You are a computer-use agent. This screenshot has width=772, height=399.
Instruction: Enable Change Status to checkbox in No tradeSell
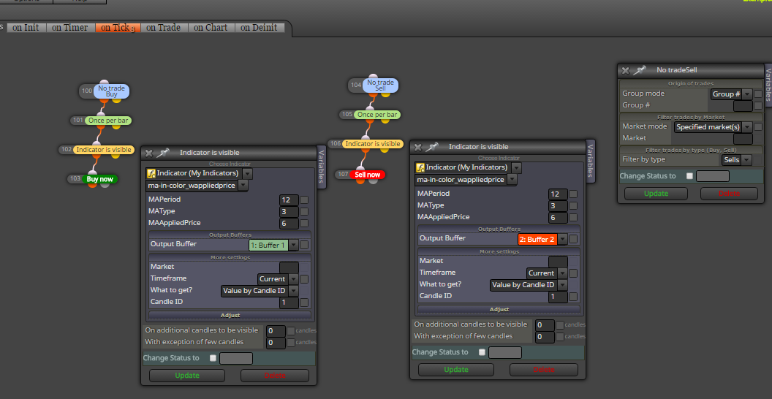pos(689,176)
